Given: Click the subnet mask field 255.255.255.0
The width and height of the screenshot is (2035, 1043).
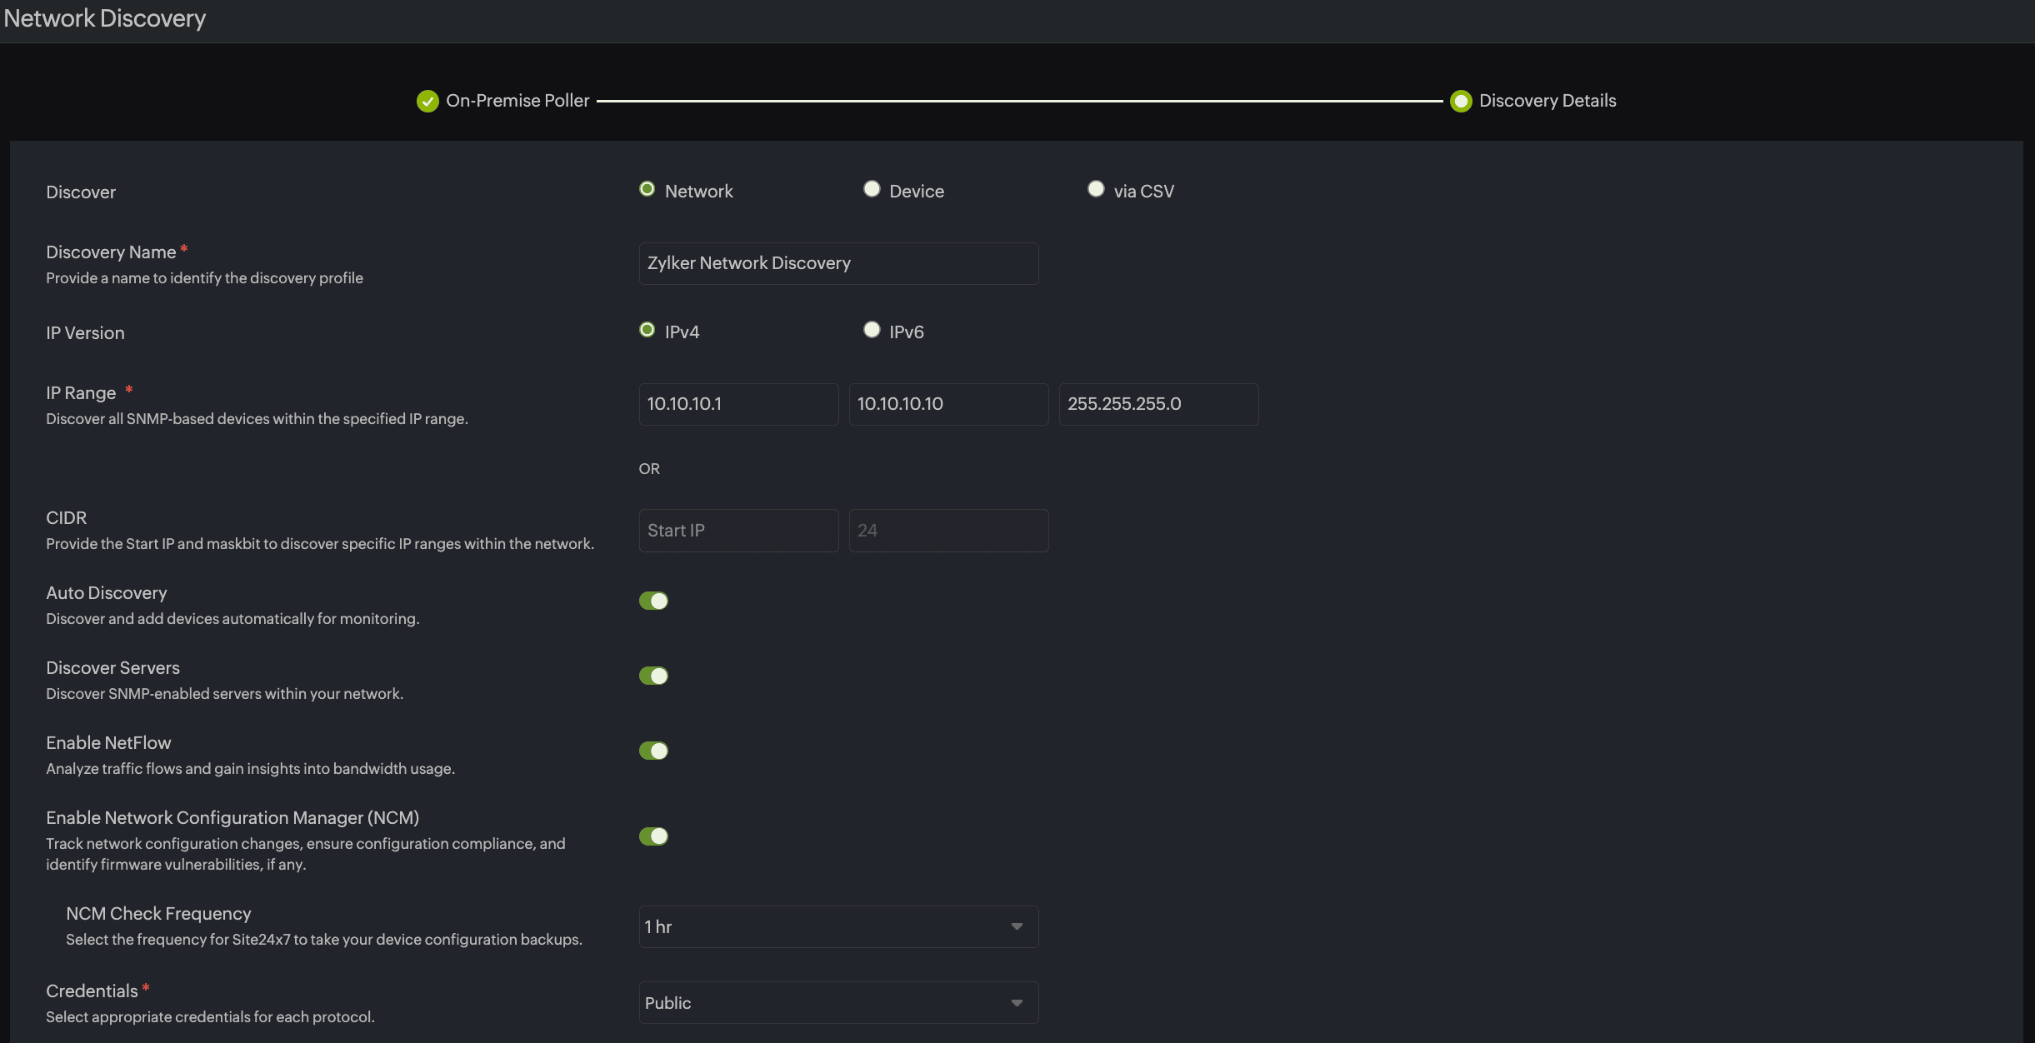Looking at the screenshot, I should click(1157, 404).
